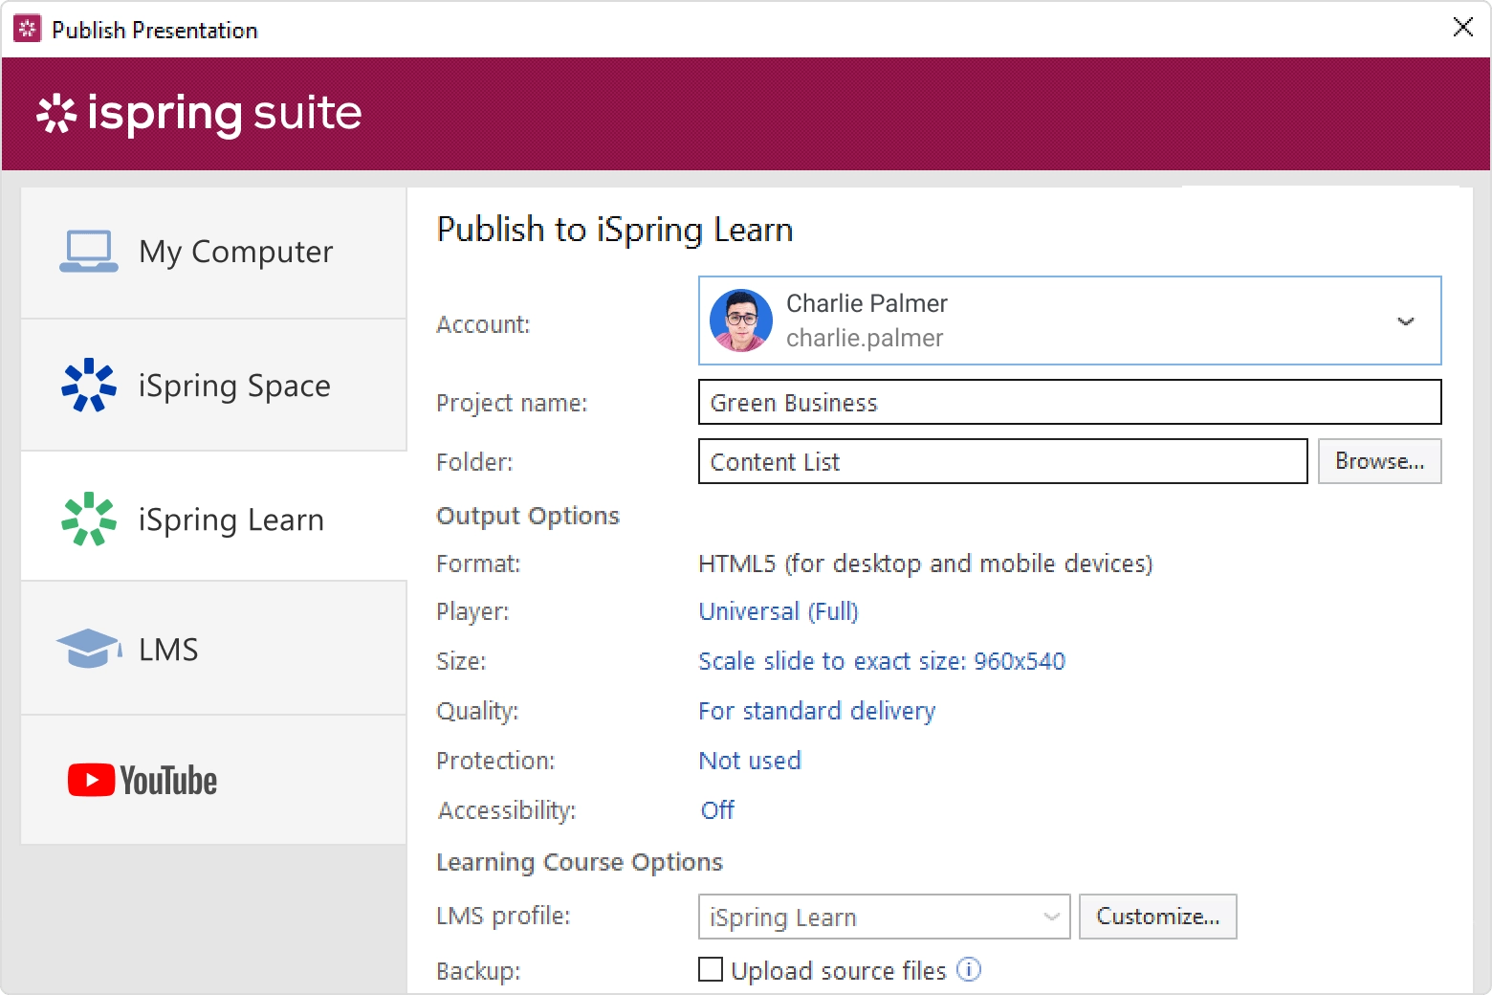Click the blue iSpring Space icon
The height and width of the screenshot is (995, 1492).
pyautogui.click(x=88, y=385)
